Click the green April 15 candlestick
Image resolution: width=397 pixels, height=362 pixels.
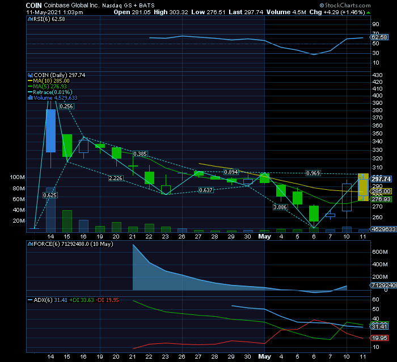[x=67, y=146]
